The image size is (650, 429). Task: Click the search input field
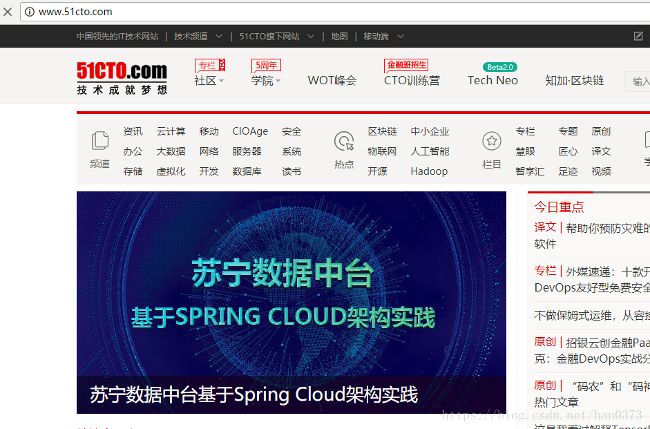638,82
